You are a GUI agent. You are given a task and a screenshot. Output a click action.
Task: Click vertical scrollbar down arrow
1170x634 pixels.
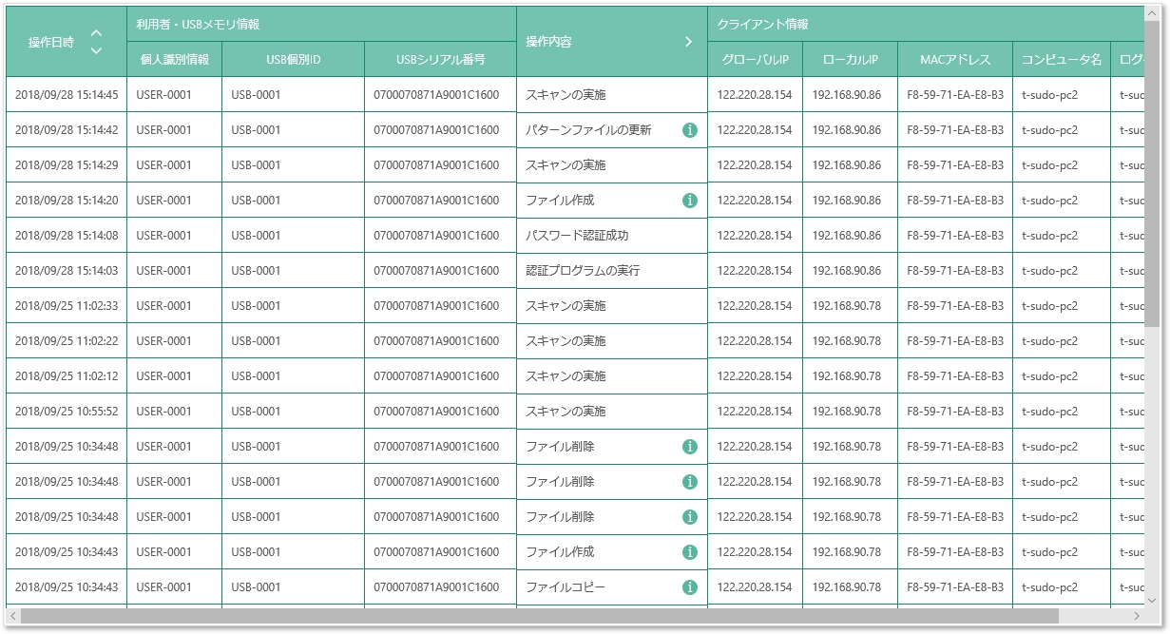(x=1153, y=601)
